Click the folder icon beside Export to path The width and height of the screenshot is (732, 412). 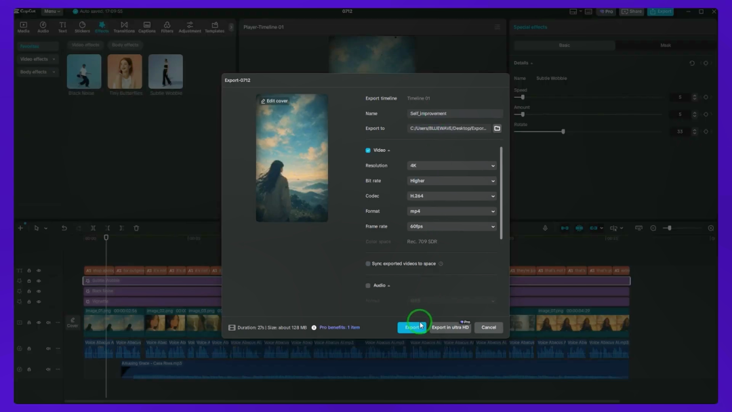tap(497, 128)
